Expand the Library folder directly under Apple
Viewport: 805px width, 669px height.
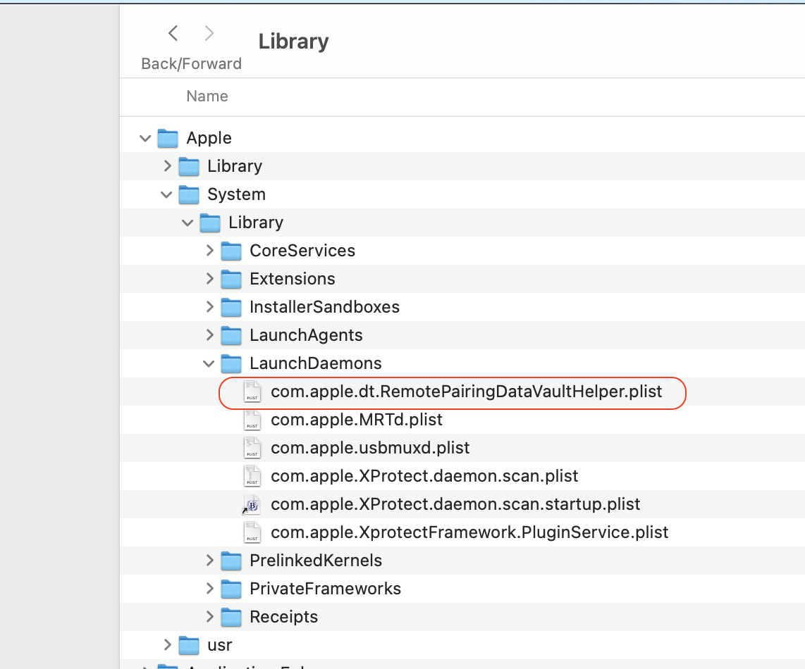point(167,166)
